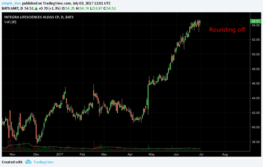Viewport: 263px width, 167px height.
Task: Open the simple_don author link
Action: pyautogui.click(x=11, y=3)
